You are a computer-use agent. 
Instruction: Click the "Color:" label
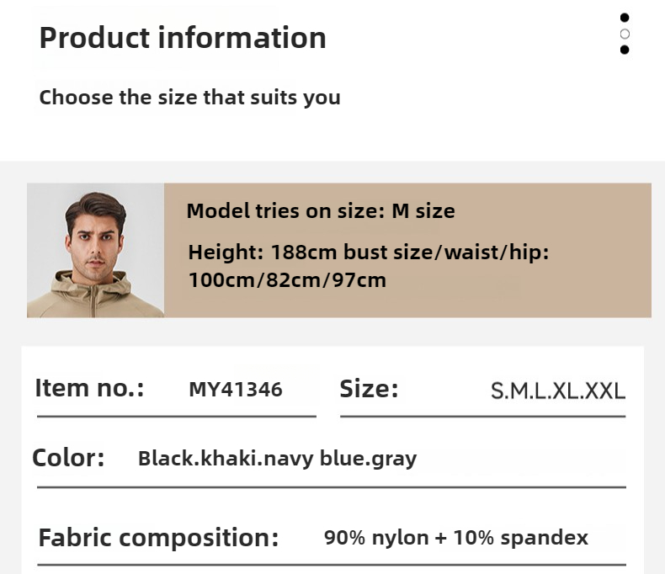pyautogui.click(x=68, y=459)
